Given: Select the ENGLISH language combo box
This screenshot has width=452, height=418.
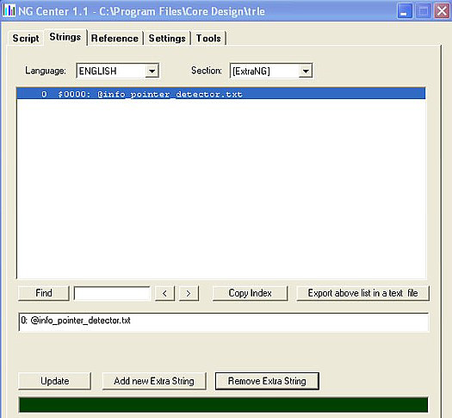Looking at the screenshot, I should tap(118, 71).
